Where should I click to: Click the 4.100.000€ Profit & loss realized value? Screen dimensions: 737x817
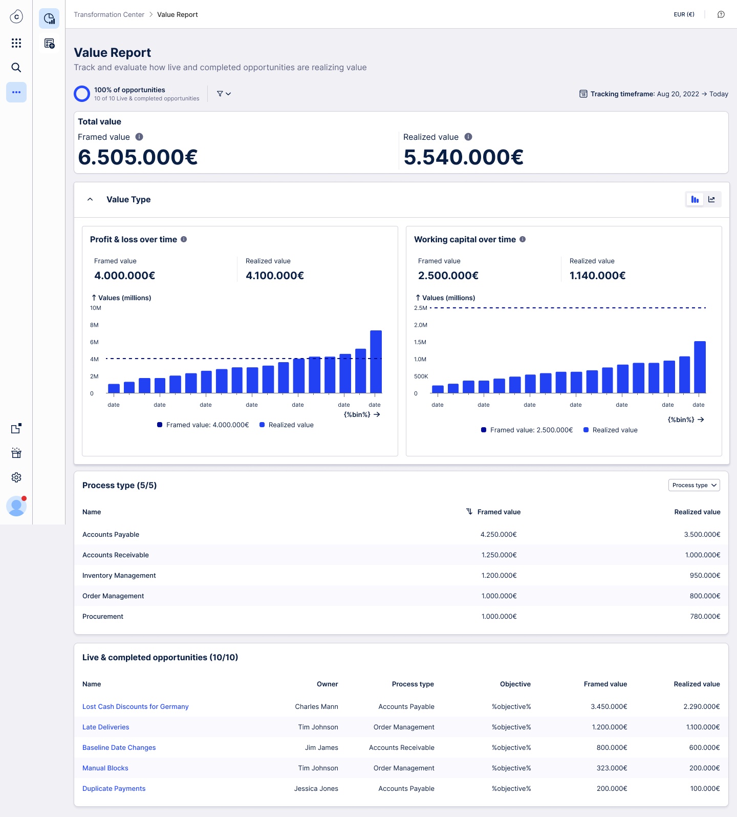pos(275,276)
